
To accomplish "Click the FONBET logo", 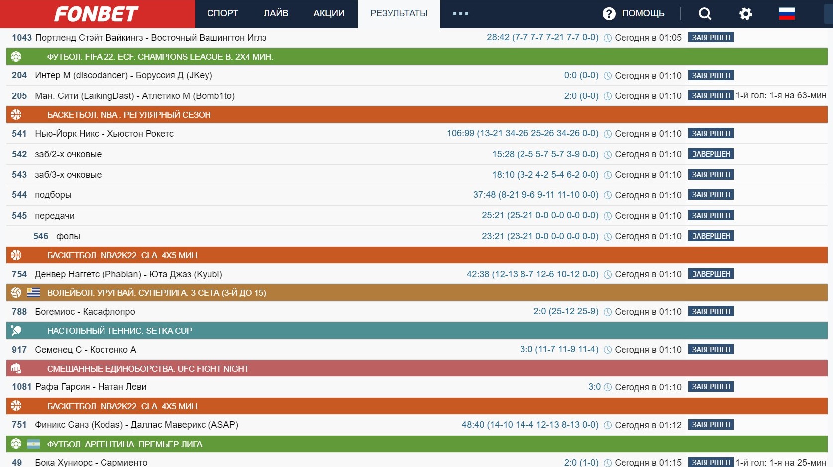I will point(96,14).
